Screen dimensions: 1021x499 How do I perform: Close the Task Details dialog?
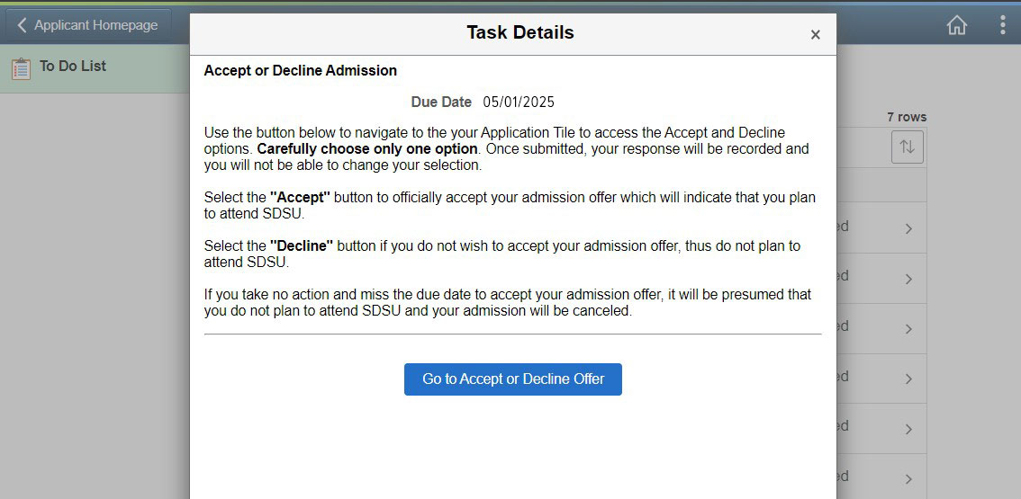815,35
